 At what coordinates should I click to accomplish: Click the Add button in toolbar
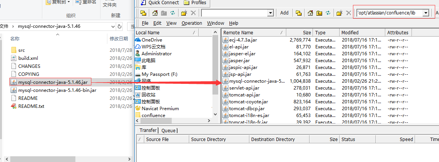click(284, 13)
